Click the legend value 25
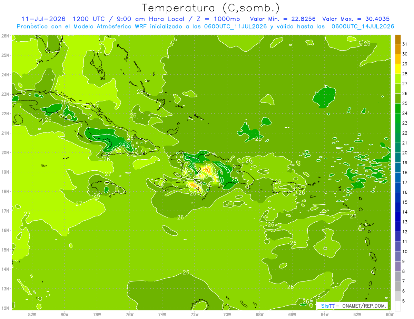Viewport: 414px width, 319px height. click(x=405, y=103)
